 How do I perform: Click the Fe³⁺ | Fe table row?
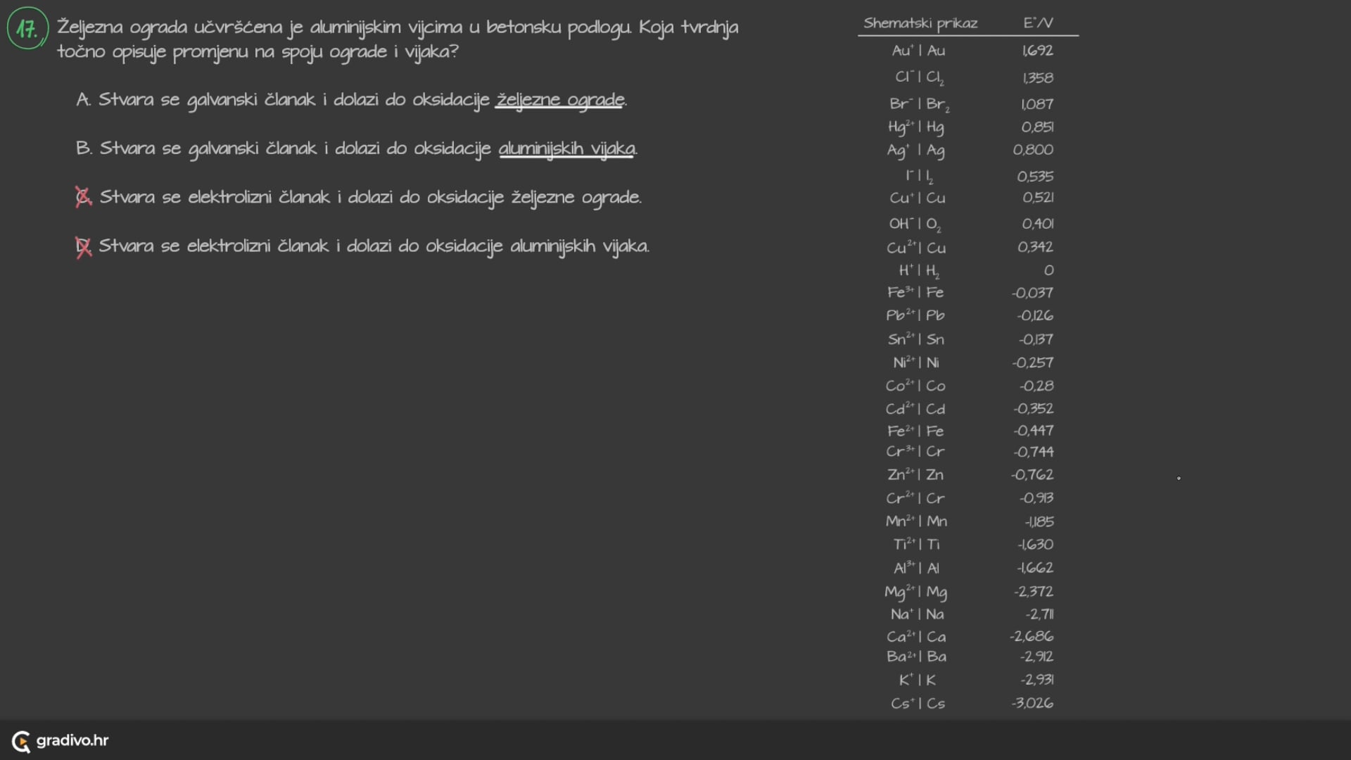point(915,292)
